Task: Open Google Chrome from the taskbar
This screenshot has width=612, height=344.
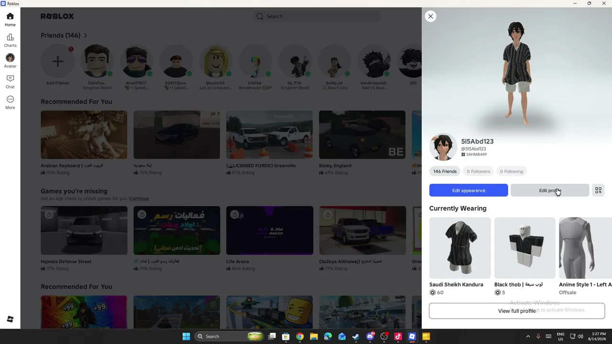Action: (300, 336)
